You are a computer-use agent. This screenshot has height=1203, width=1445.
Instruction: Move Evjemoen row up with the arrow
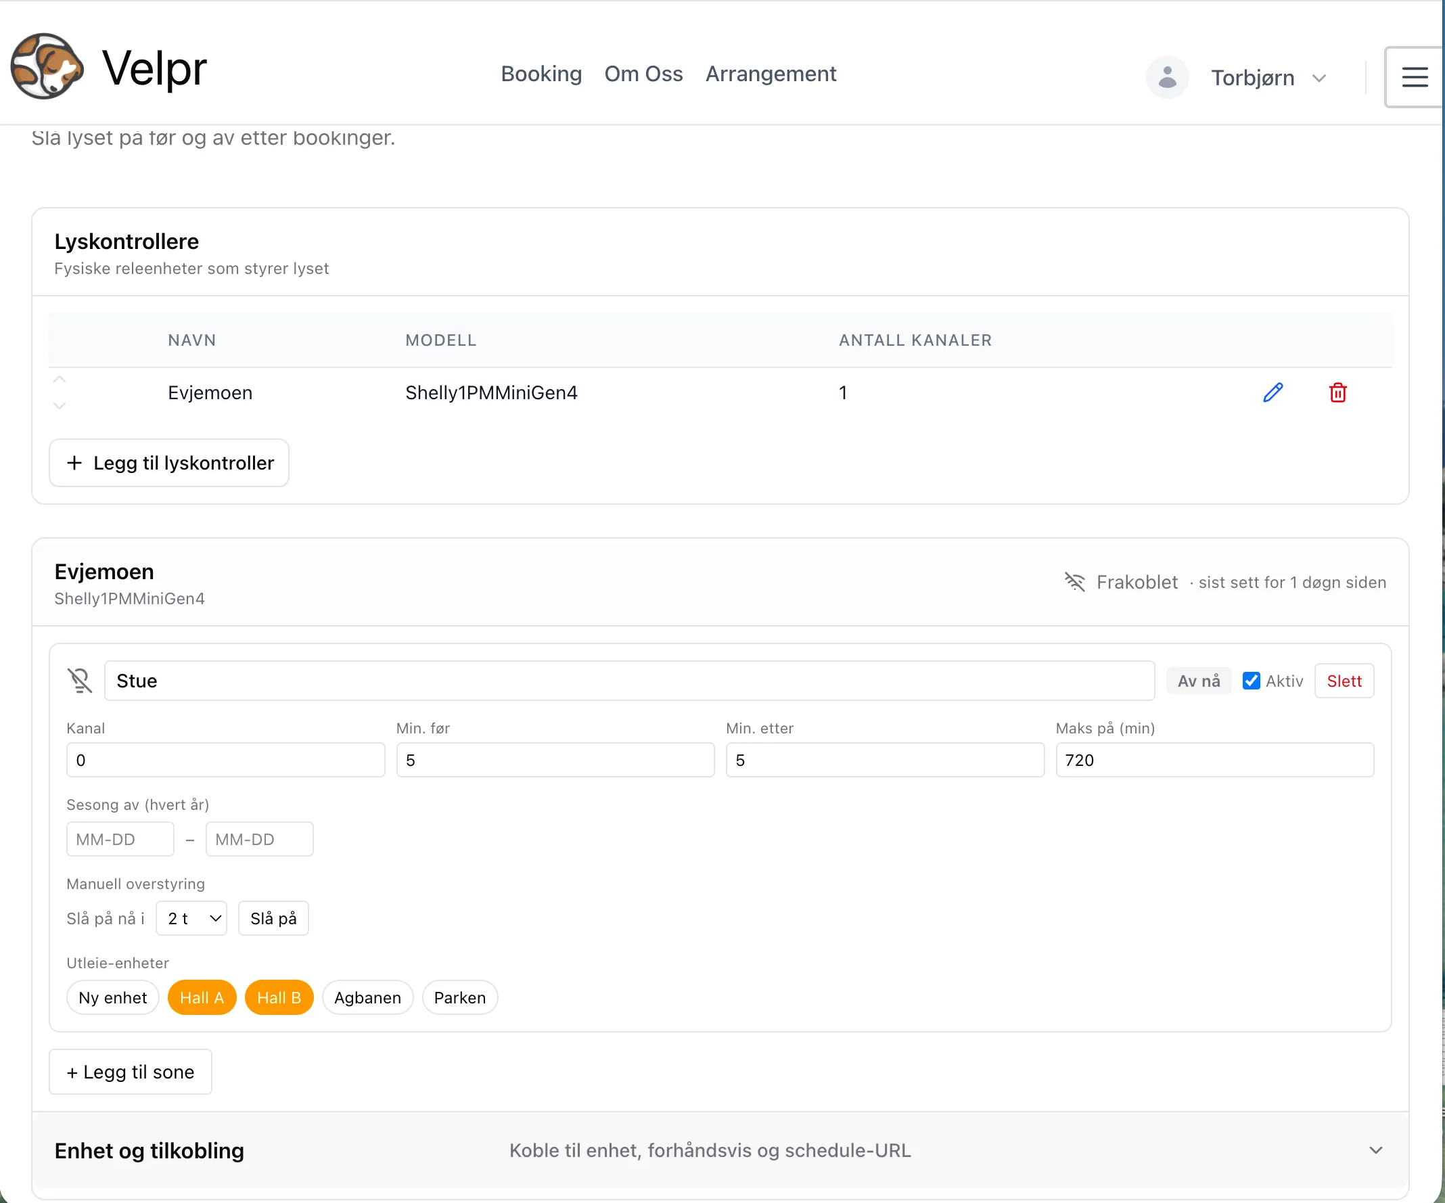[60, 379]
